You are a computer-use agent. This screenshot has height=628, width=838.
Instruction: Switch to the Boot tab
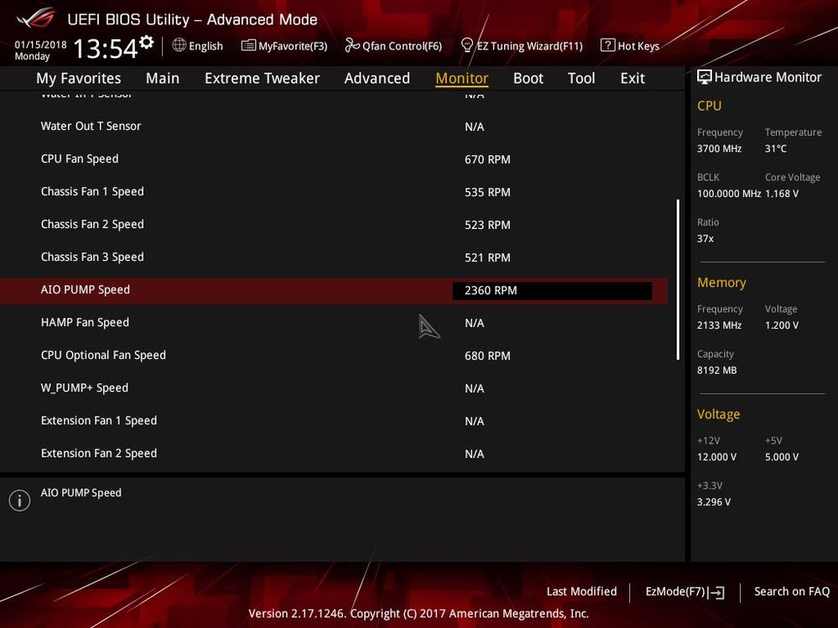click(x=528, y=79)
